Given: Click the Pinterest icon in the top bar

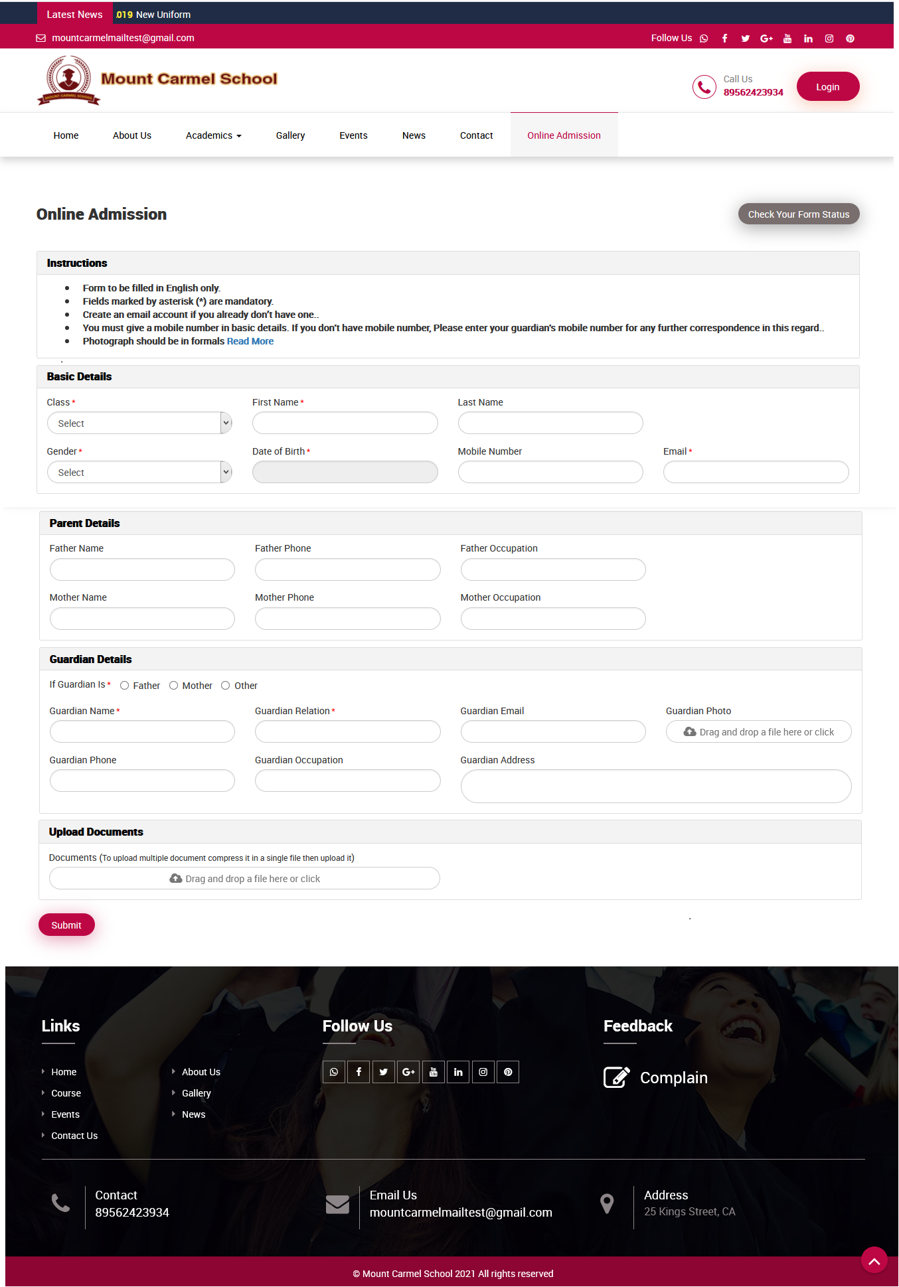Looking at the screenshot, I should (850, 38).
